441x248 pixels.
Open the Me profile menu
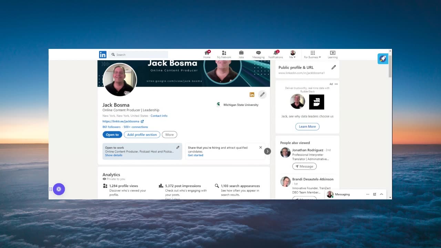[x=293, y=54]
